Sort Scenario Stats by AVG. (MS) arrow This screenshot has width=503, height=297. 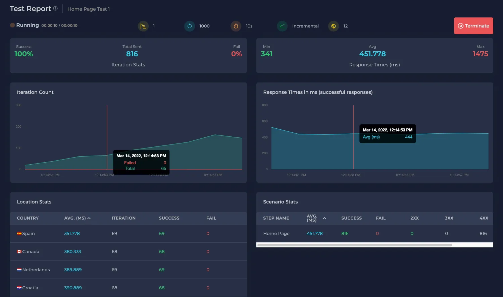[x=324, y=218]
